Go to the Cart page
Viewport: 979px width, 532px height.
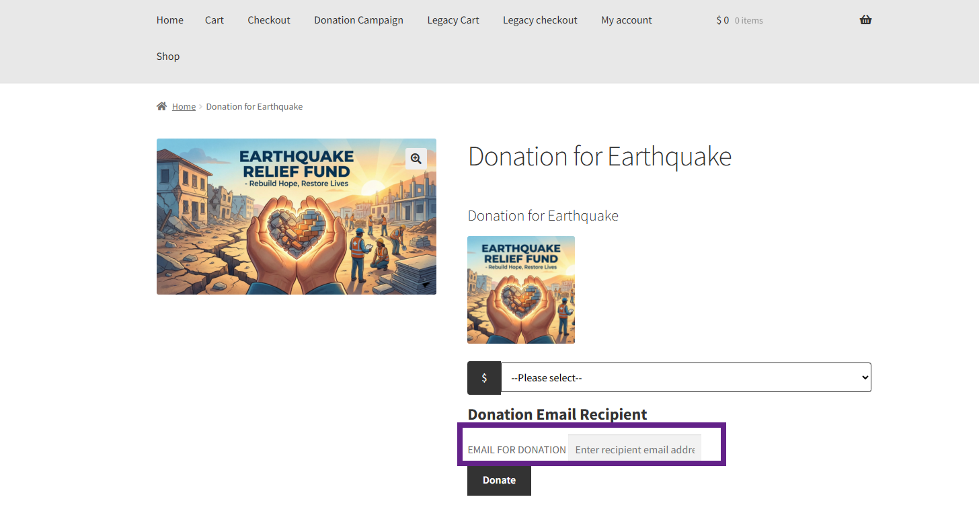214,20
